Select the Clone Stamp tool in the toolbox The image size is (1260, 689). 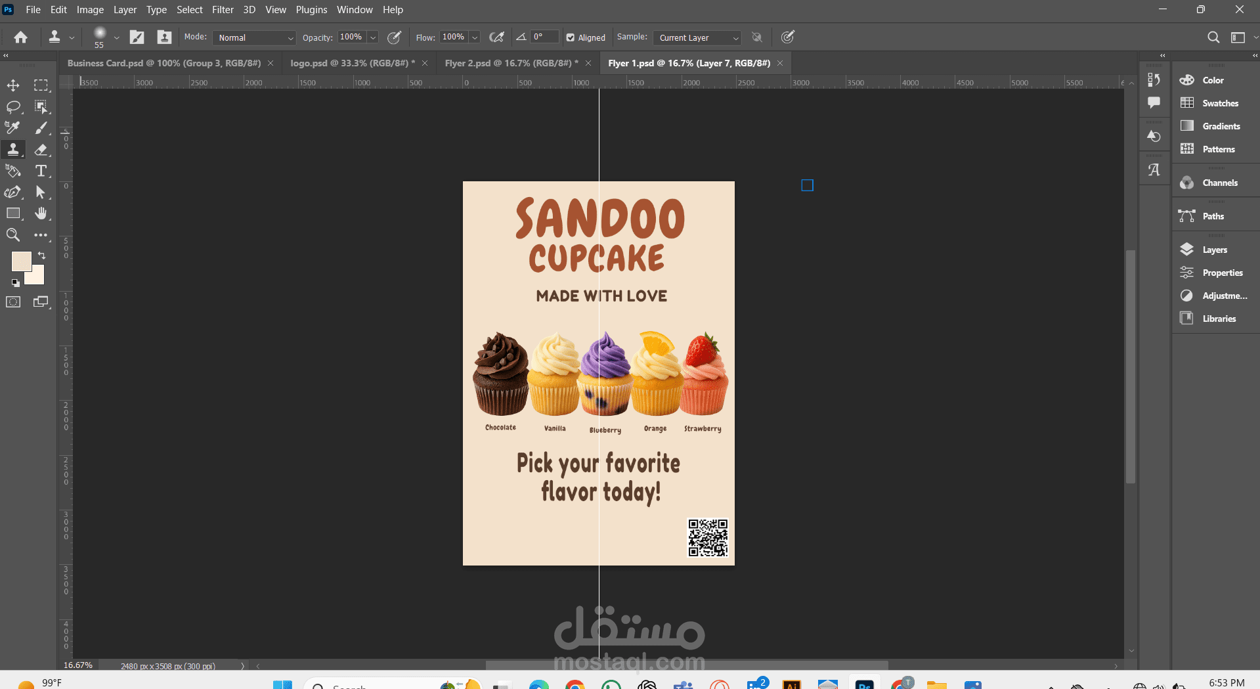point(13,150)
